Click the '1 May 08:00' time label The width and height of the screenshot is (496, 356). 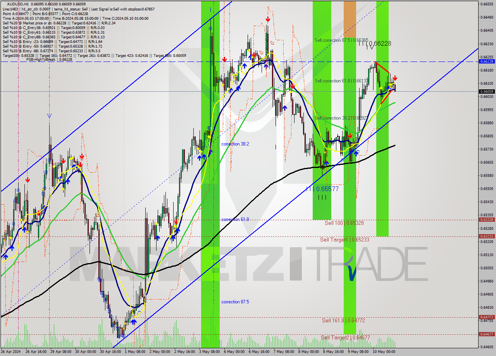[x=136, y=352]
